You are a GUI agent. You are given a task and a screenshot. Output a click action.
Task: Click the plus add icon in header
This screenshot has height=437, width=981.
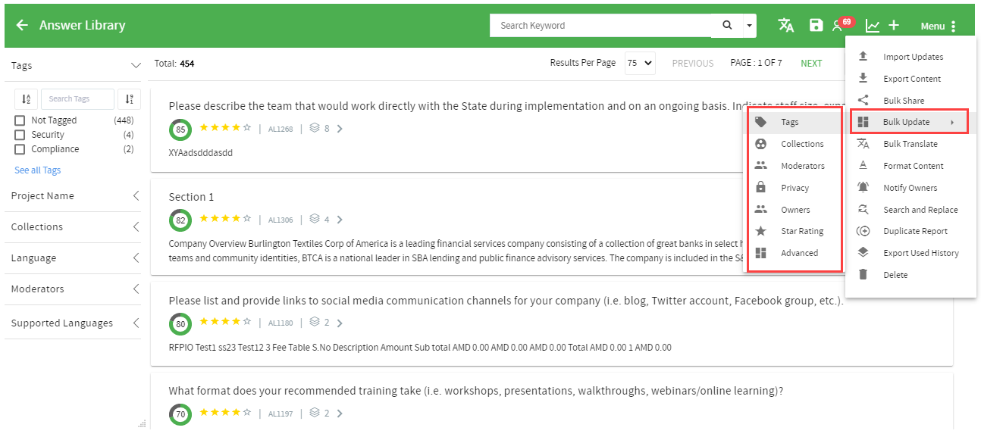pos(894,25)
